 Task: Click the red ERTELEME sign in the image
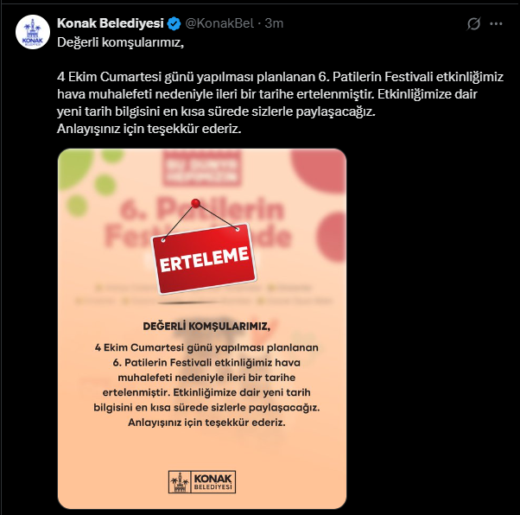coord(204,259)
